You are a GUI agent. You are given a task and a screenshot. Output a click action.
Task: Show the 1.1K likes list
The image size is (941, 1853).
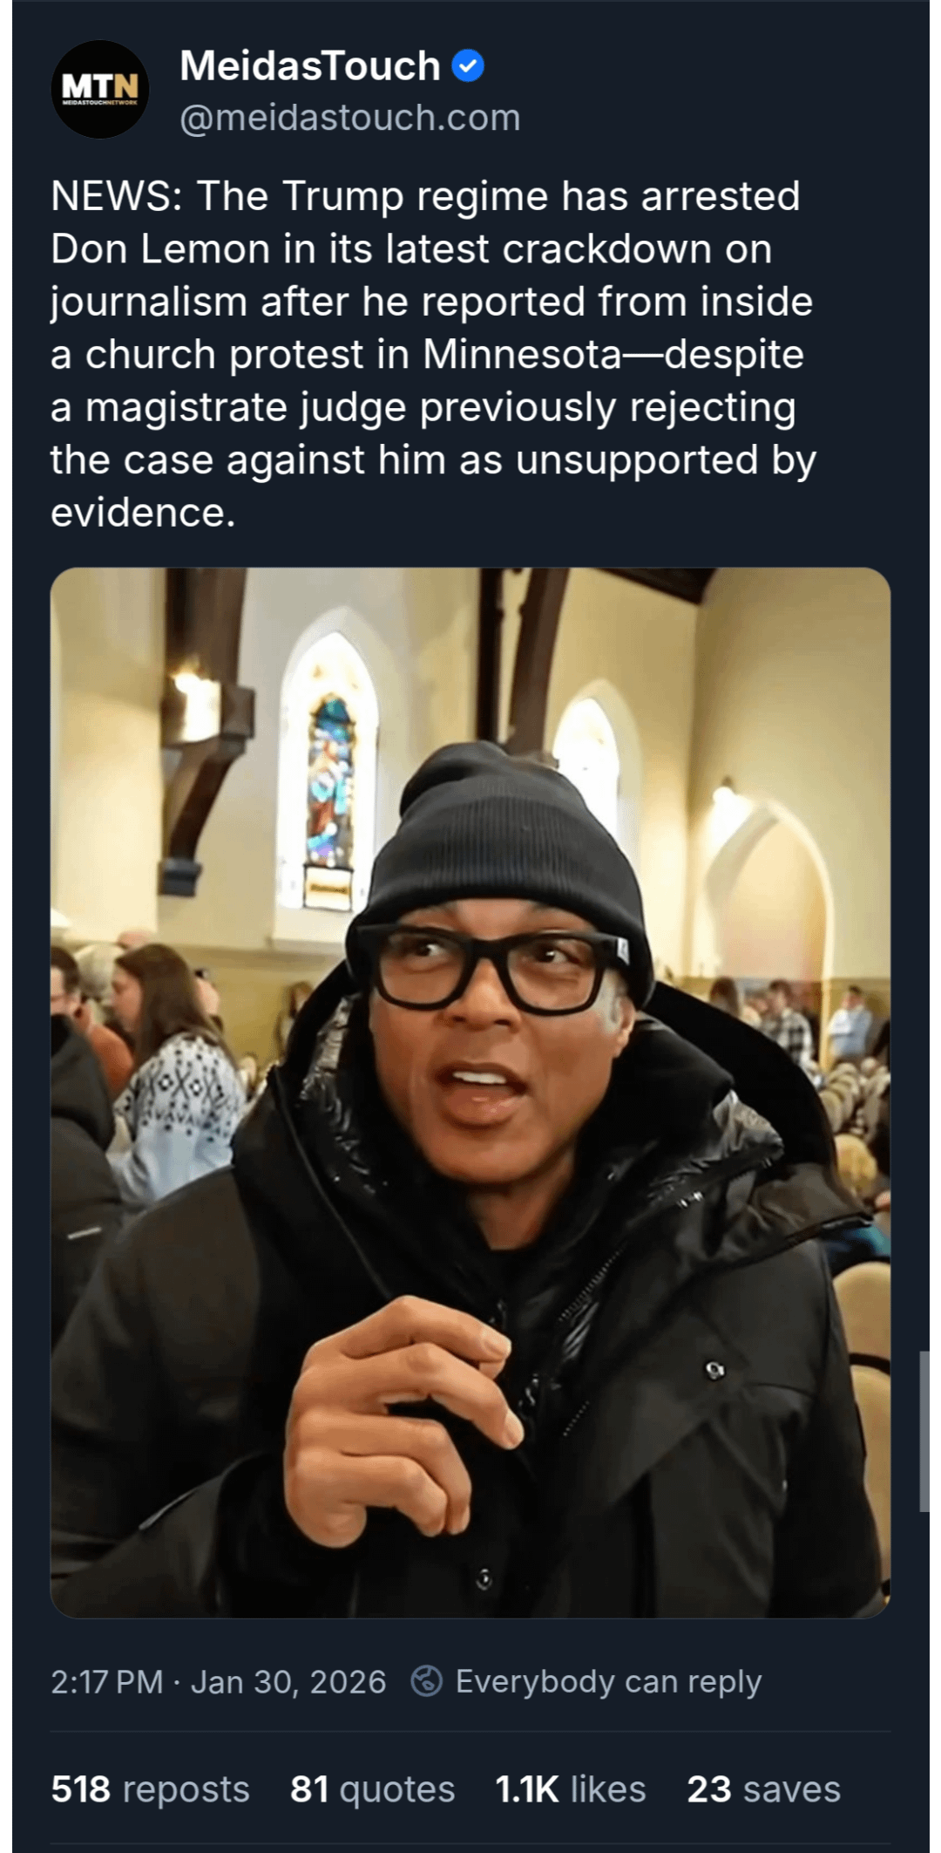(x=571, y=1788)
